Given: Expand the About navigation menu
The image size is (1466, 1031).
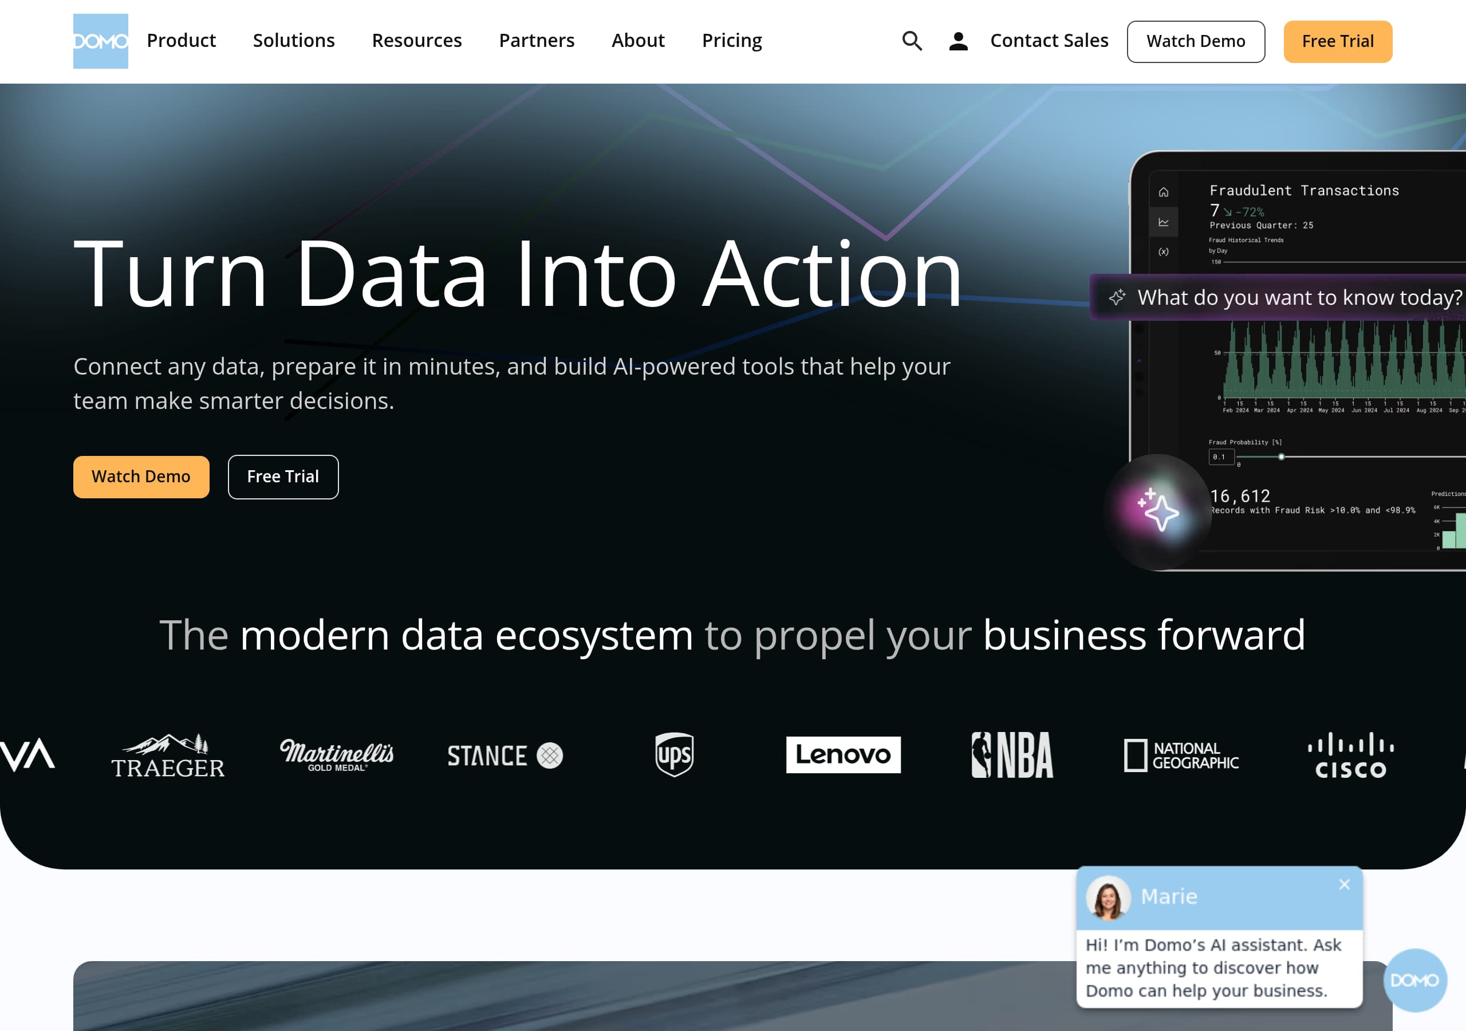Looking at the screenshot, I should point(638,41).
